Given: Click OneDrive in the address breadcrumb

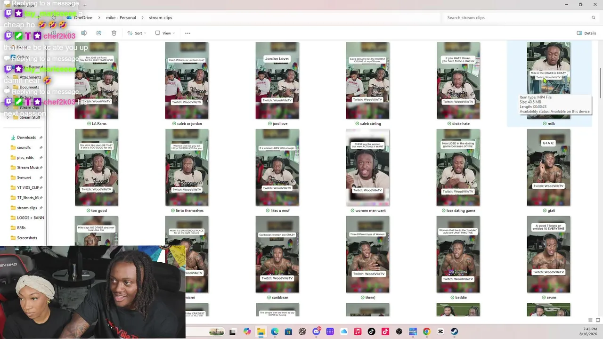Looking at the screenshot, I should pos(83,18).
